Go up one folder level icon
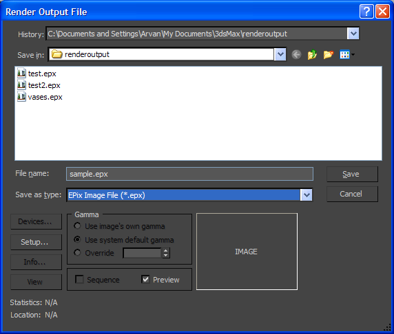Screen dimensions: 394x334 tap(312, 54)
